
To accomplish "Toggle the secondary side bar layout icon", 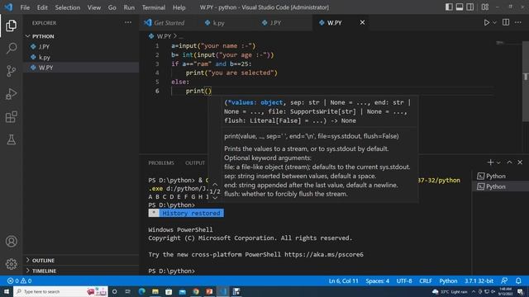I will point(470,7).
